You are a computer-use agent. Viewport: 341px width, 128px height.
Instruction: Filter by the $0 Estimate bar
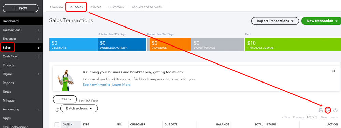(x=73, y=45)
